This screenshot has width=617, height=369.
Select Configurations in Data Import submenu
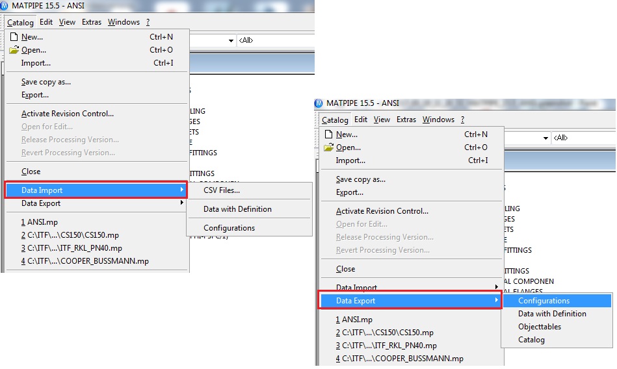click(250, 228)
